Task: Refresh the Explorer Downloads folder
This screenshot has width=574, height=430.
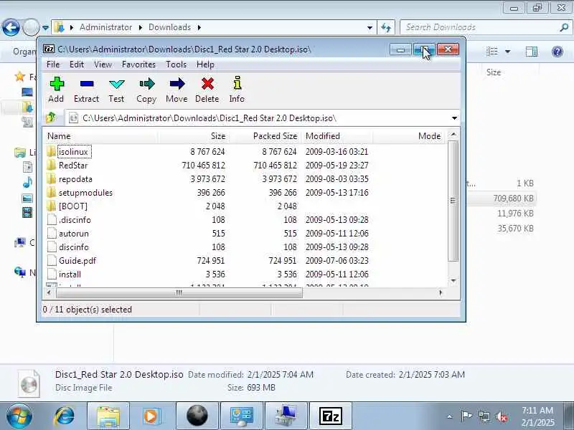Action: [386, 27]
